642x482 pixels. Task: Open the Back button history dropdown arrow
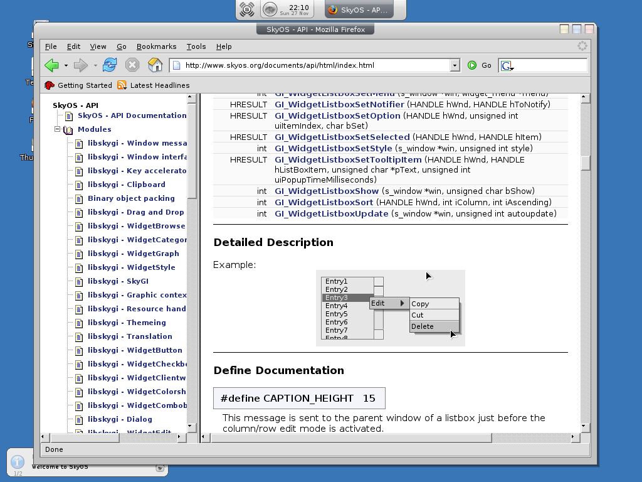click(66, 65)
